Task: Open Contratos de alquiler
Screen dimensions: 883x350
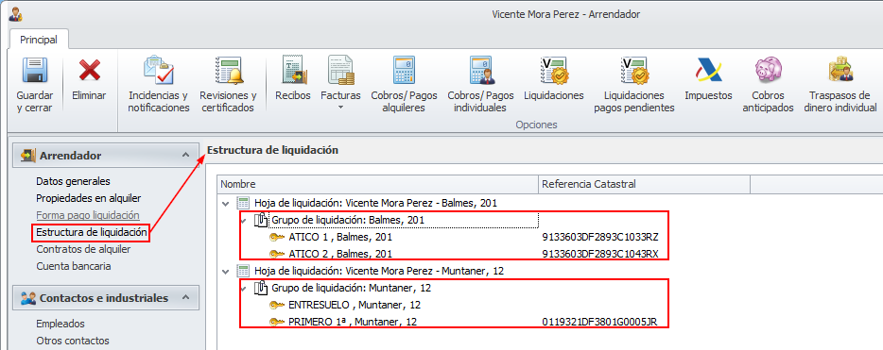Action: tap(83, 249)
